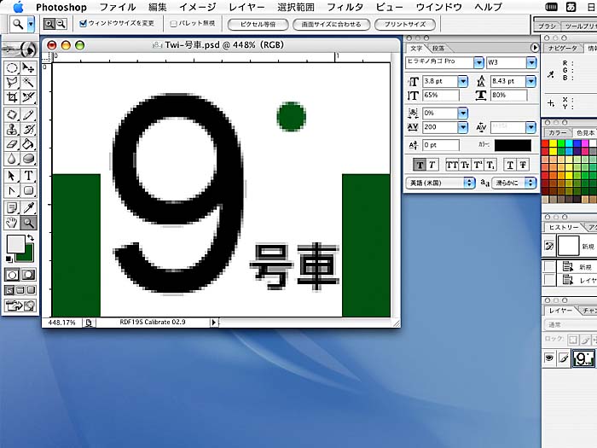Select the Pencil tool
The height and width of the screenshot is (448, 597).
[28, 114]
